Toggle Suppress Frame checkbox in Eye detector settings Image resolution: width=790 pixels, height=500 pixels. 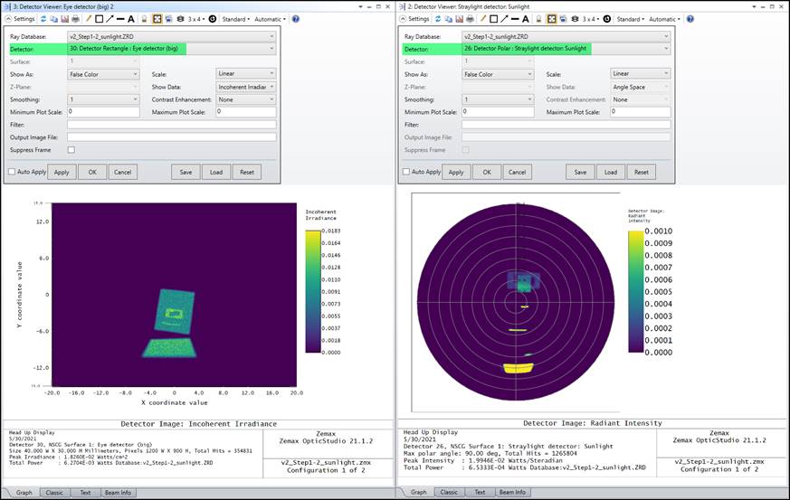click(x=71, y=149)
